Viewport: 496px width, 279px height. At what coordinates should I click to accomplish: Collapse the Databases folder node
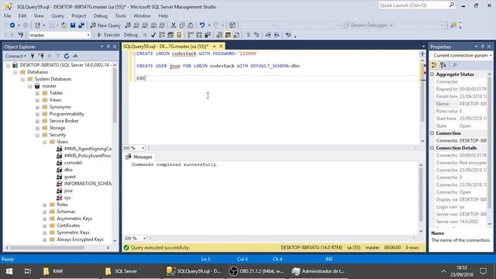15,72
